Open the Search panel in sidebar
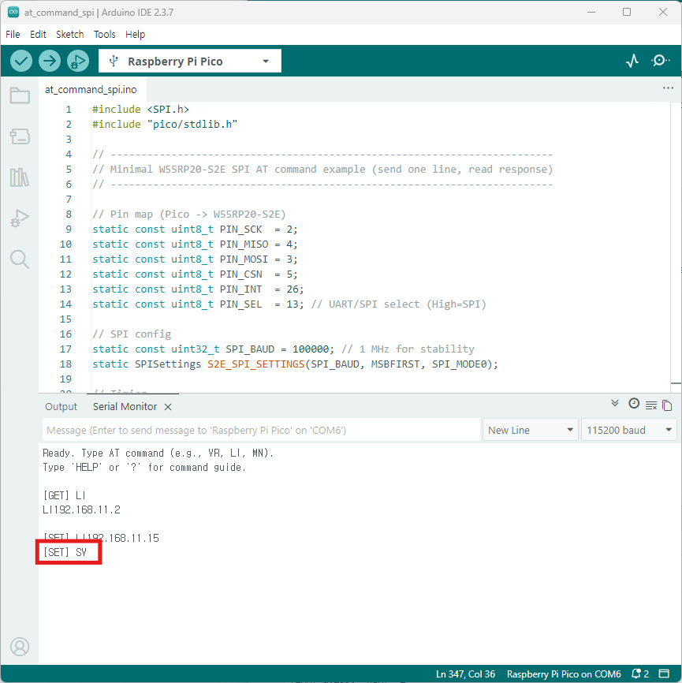Image resolution: width=682 pixels, height=683 pixels. coord(20,259)
